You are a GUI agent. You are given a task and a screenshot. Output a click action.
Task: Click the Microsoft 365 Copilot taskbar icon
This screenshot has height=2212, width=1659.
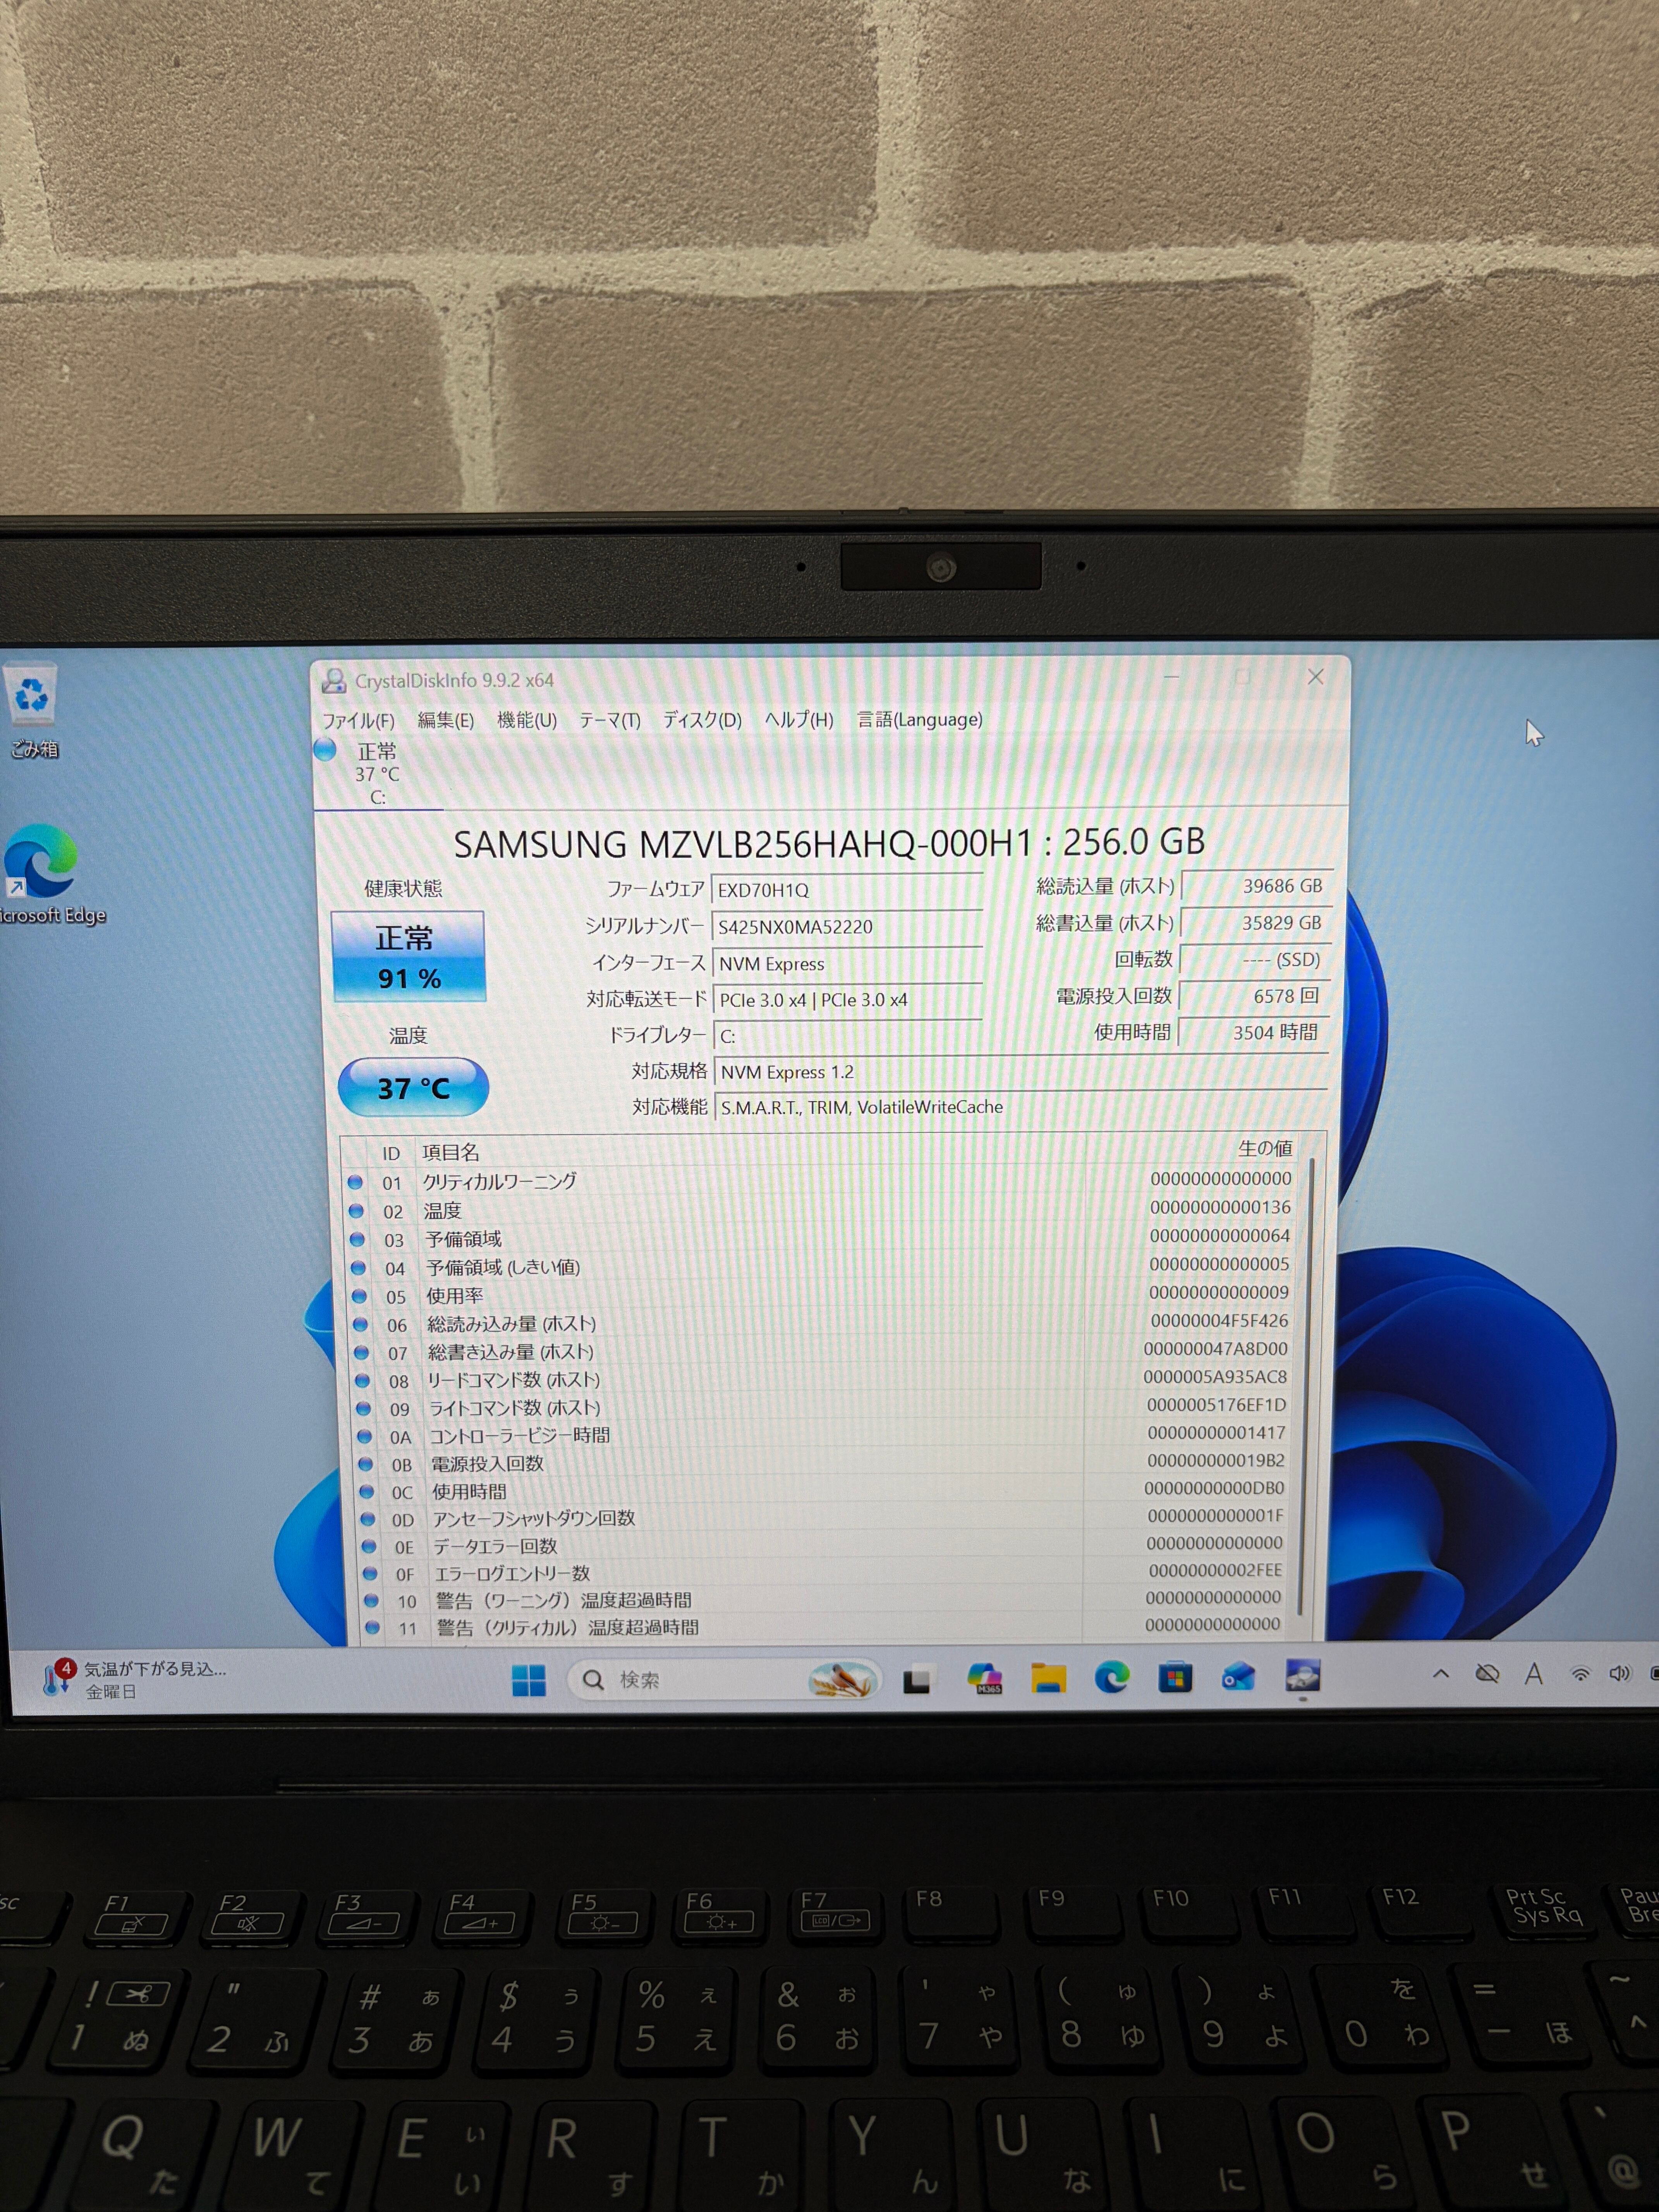point(985,1678)
